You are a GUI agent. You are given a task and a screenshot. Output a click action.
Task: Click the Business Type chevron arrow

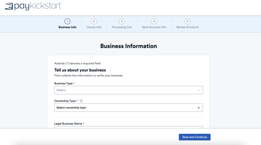(x=199, y=90)
